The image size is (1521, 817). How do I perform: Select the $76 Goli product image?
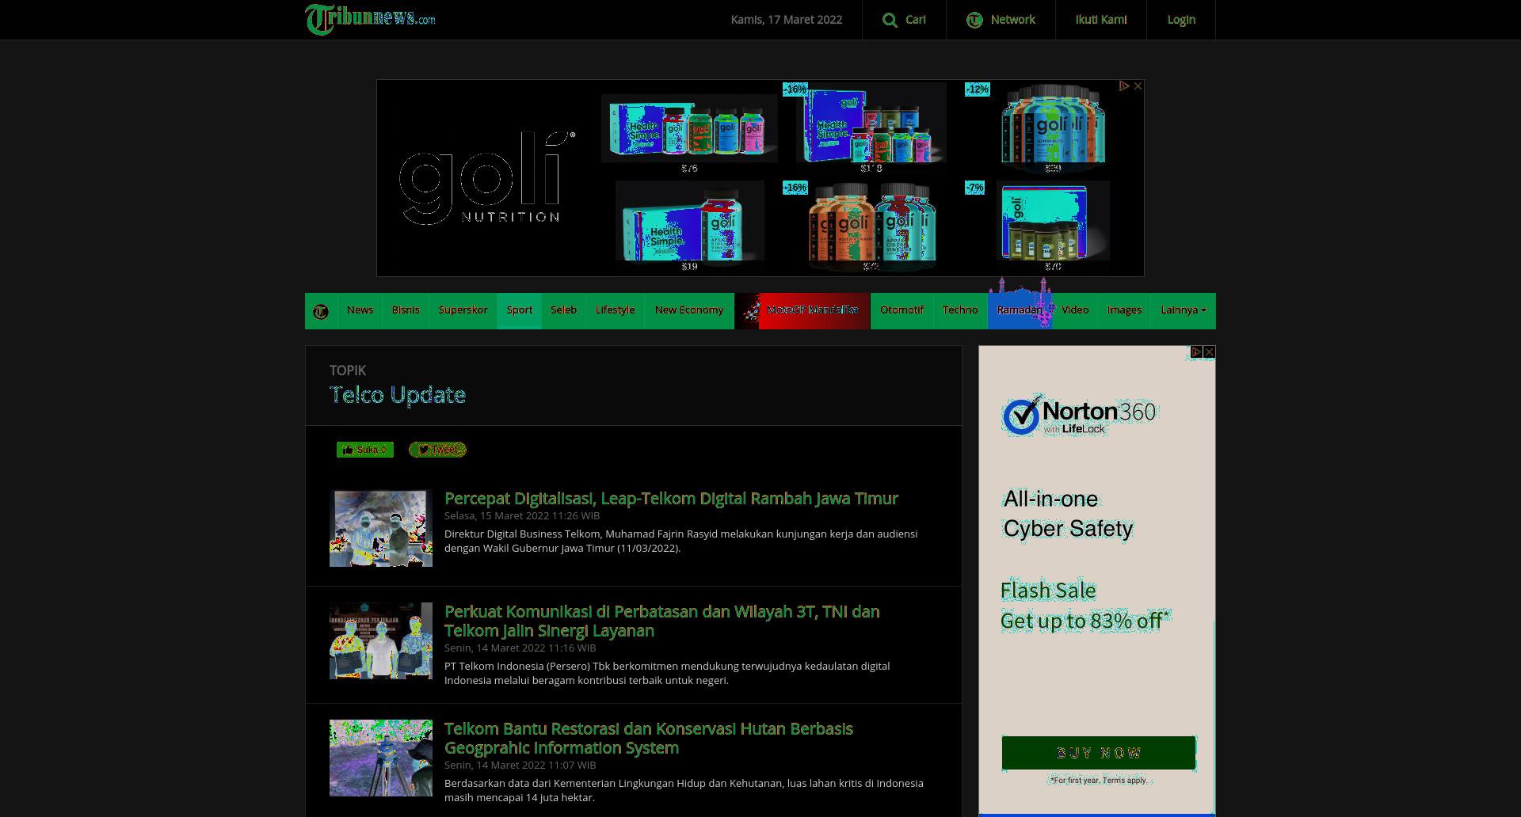689,128
